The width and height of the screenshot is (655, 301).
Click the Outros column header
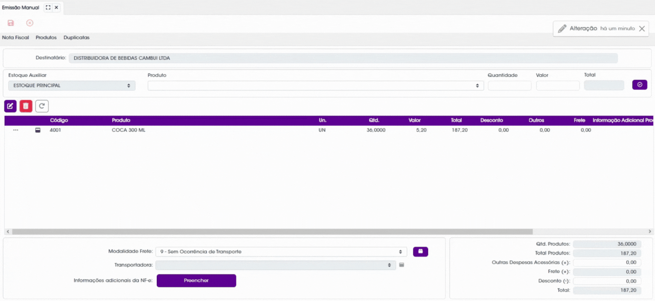(536, 120)
